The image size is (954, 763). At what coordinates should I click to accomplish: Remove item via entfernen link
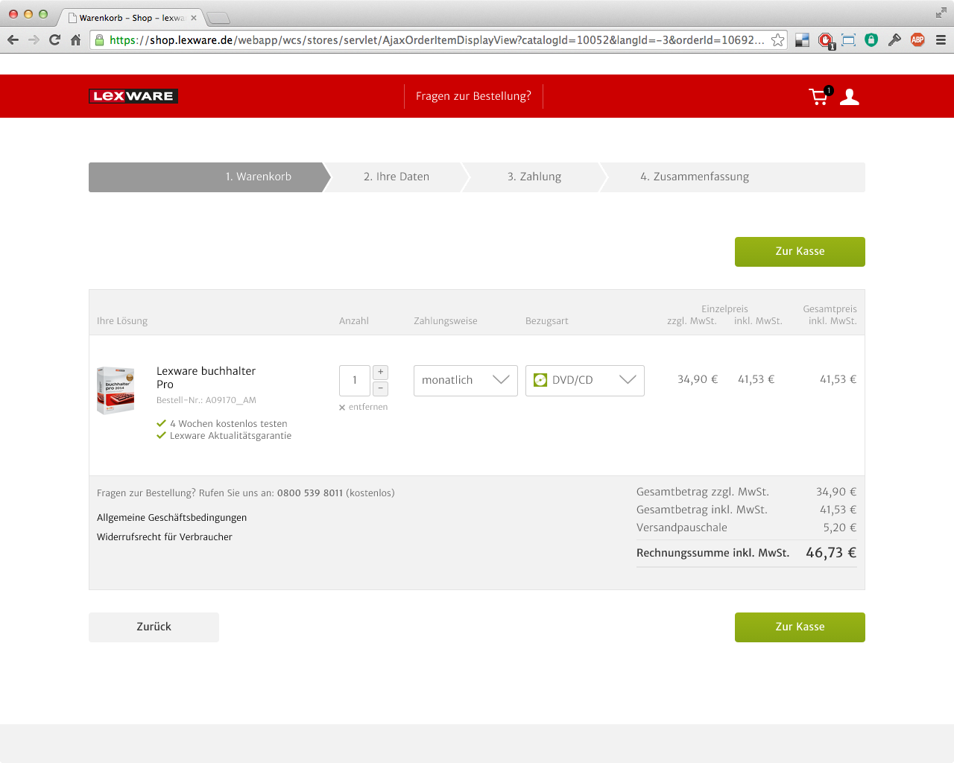click(364, 407)
